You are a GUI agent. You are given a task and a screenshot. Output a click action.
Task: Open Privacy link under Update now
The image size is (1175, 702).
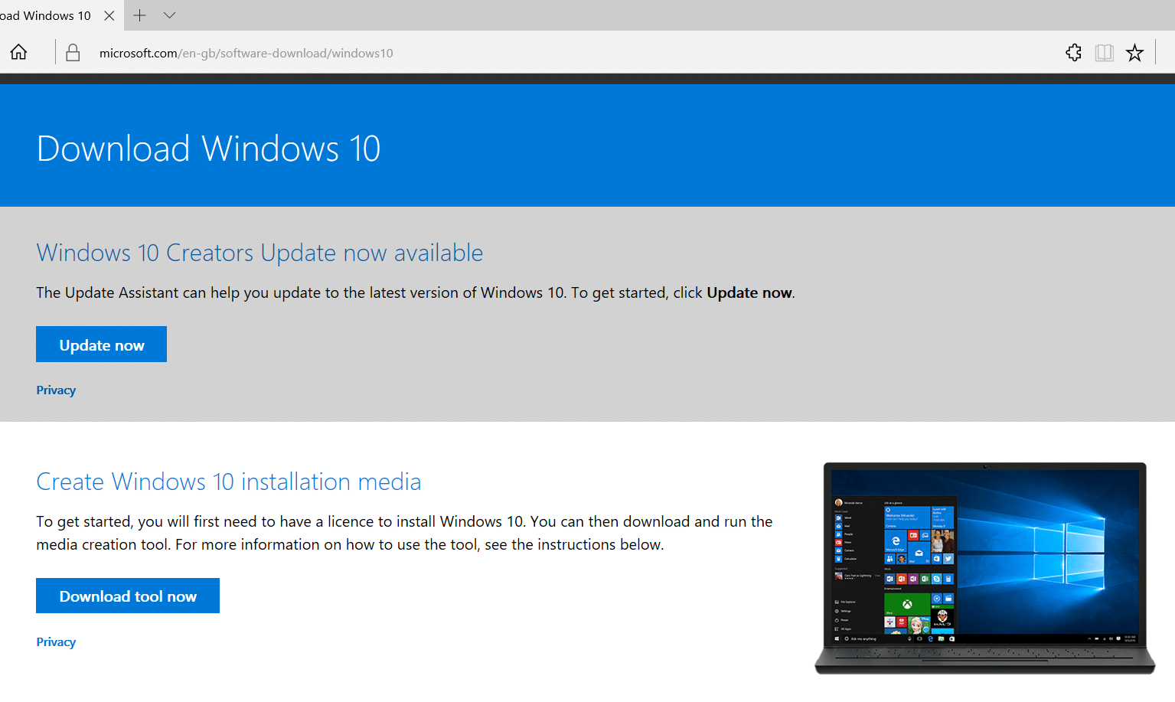click(56, 390)
